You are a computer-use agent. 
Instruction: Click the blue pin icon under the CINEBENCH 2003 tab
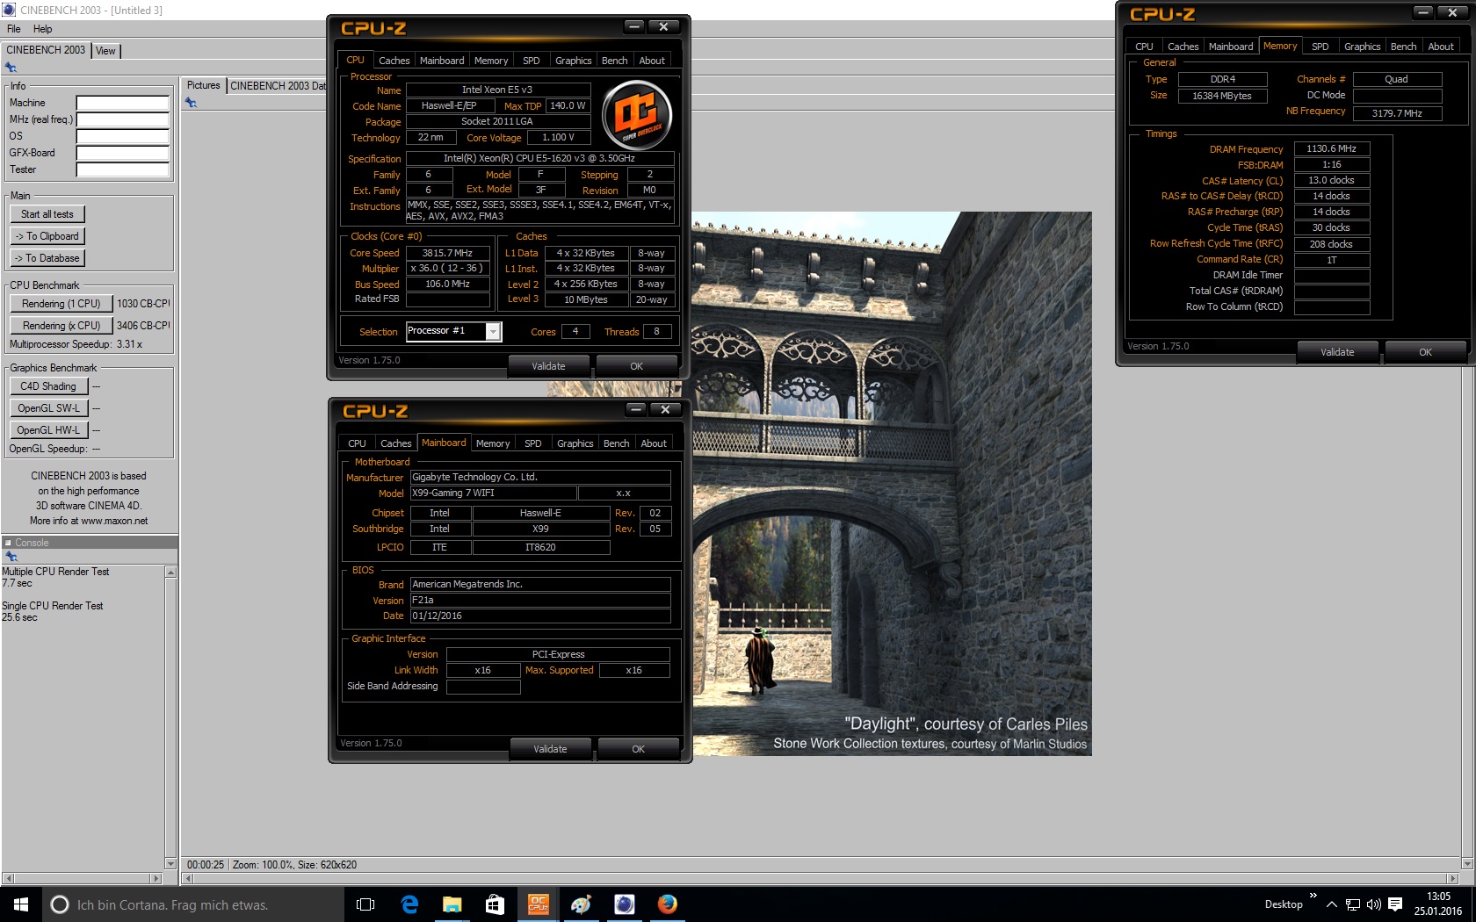(11, 68)
